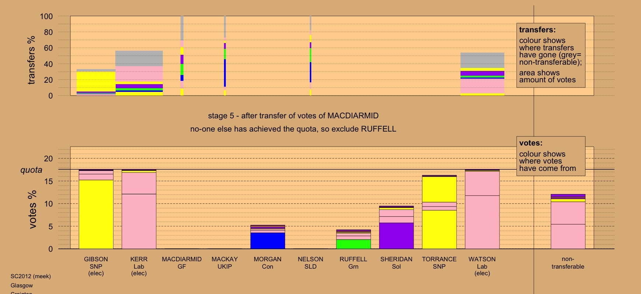641x294 pixels.
Task: Click the 80 tick on the transfers axis
Action: pos(48,32)
